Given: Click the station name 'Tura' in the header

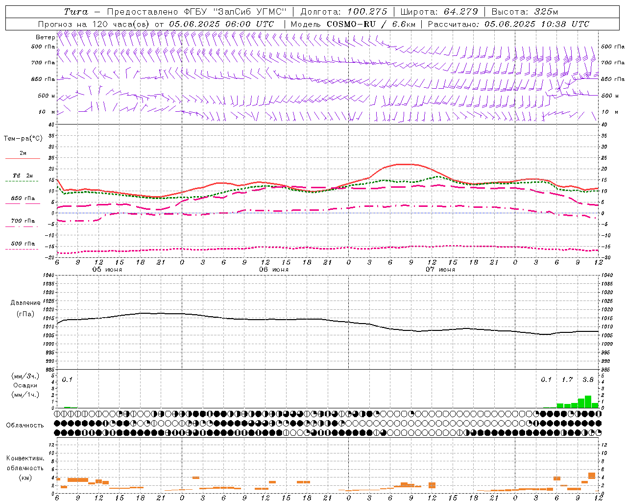Looking at the screenshot, I should (x=76, y=12).
